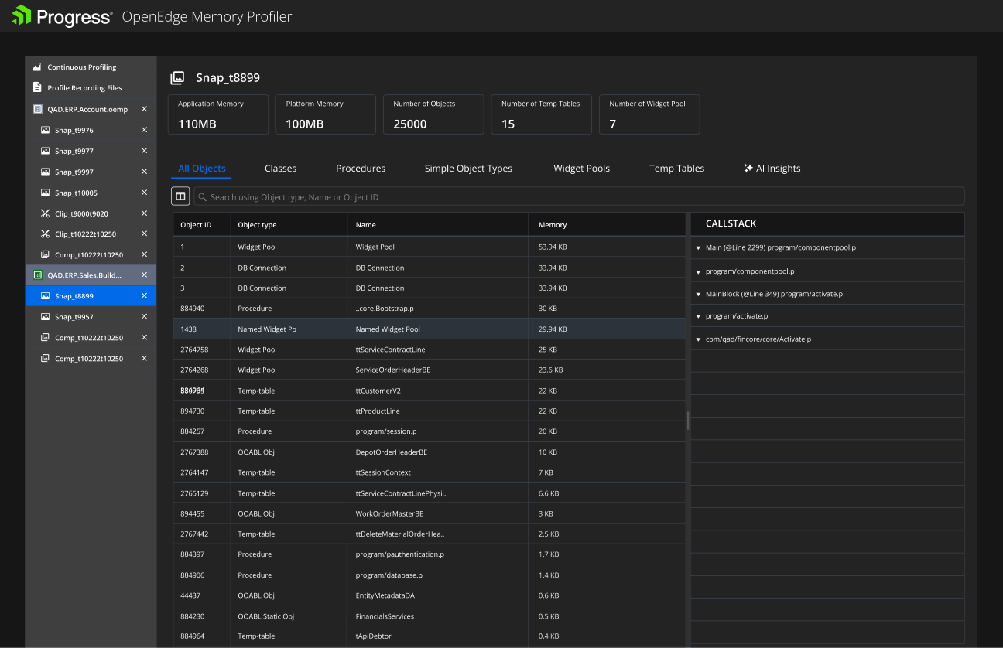Go to the Temp Tables tab

[x=676, y=169]
